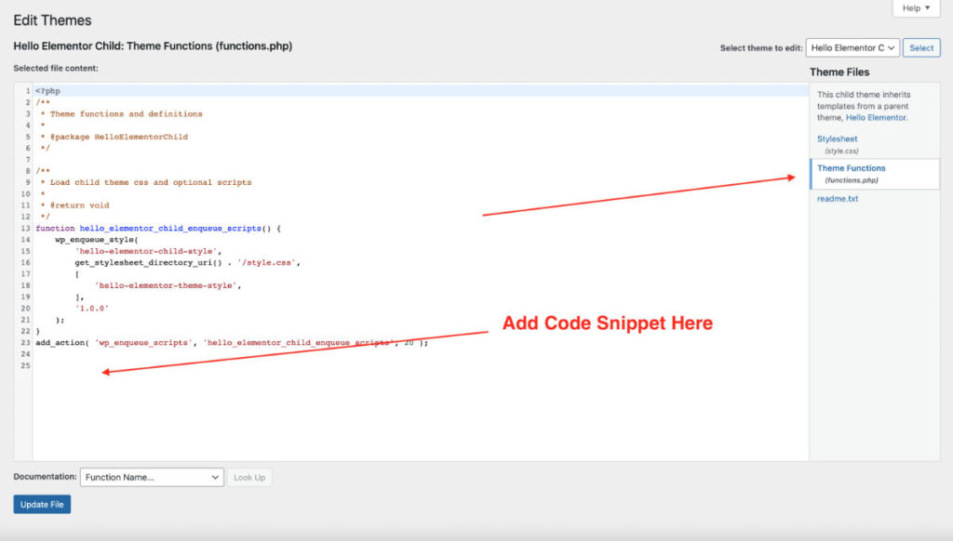This screenshot has height=541, width=953.
Task: Click the '1.0.0' version string
Action: point(92,309)
